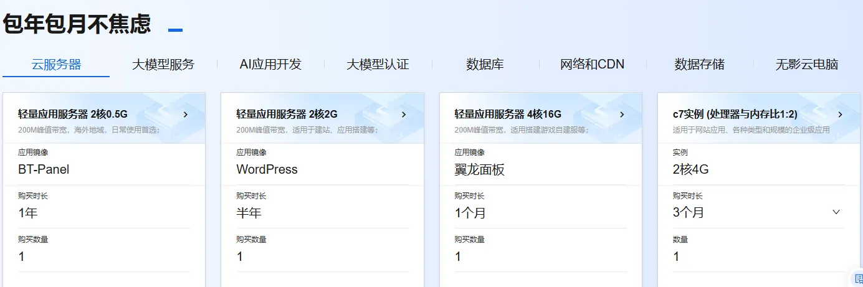Click description 200M峰值带宽，适用搭建游戏自建服等
The image size is (863, 287).
522,130
